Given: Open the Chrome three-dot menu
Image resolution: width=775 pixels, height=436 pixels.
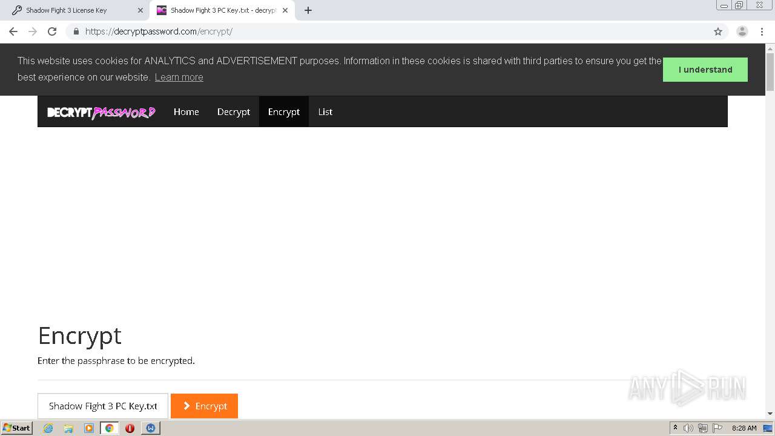Looking at the screenshot, I should 762,31.
